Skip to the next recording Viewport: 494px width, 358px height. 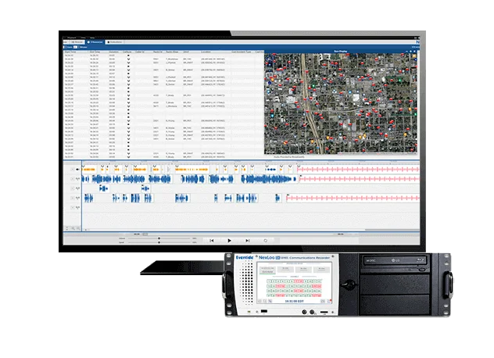[247, 241]
